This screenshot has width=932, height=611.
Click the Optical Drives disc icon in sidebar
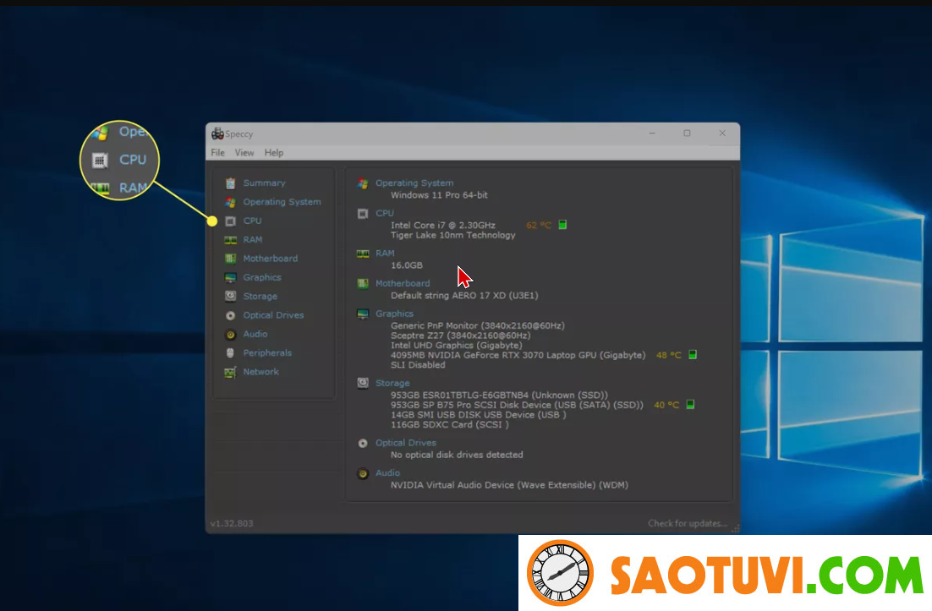[x=231, y=315]
